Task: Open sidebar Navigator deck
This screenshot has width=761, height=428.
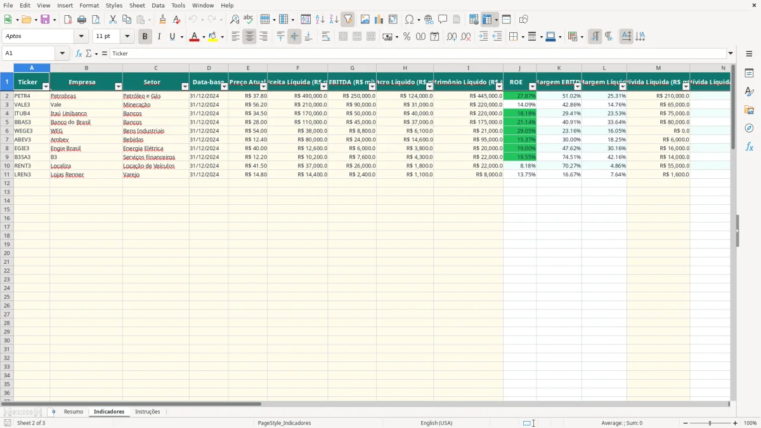Action: [x=749, y=128]
